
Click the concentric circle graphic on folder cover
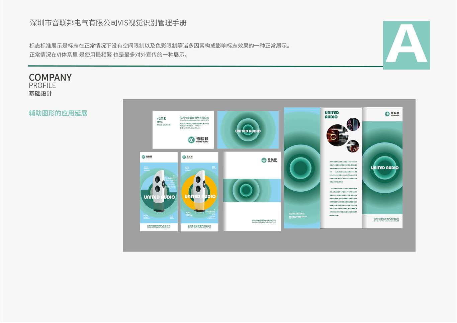click(246, 190)
